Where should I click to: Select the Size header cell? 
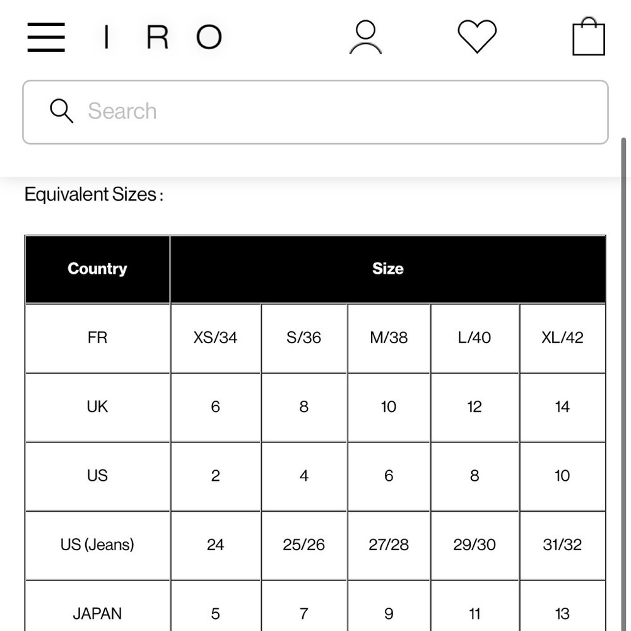pyautogui.click(x=388, y=269)
